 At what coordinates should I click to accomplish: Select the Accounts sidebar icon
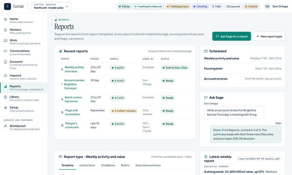tap(5, 62)
